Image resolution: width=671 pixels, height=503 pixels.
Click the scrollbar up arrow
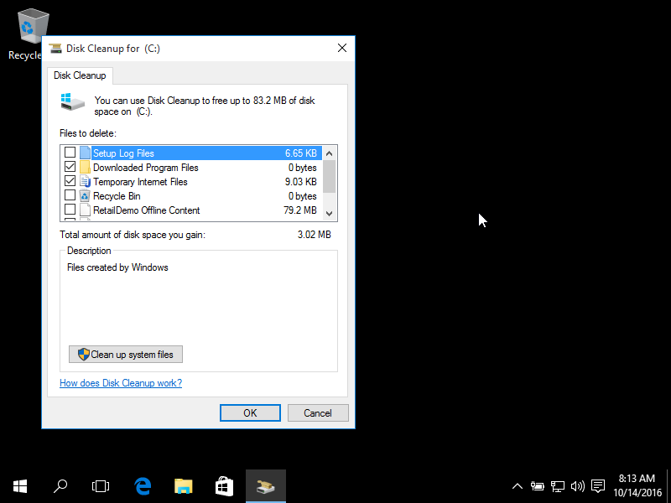click(330, 153)
